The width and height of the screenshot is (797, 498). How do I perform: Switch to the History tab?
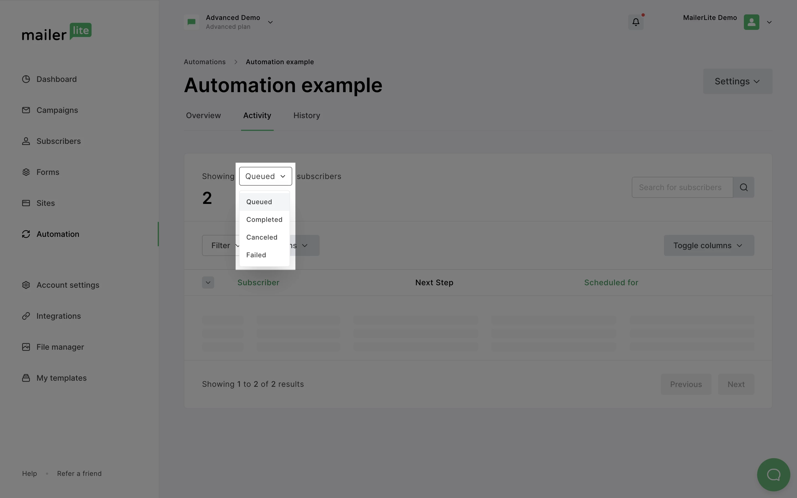[306, 116]
